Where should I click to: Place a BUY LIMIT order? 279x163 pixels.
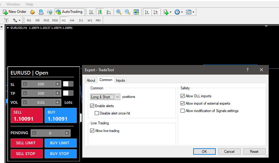tap(61, 143)
